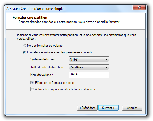Click the 'Formater une partition' heading

click(x=30, y=18)
